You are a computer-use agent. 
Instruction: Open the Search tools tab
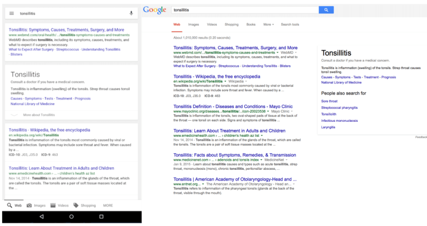click(x=290, y=25)
